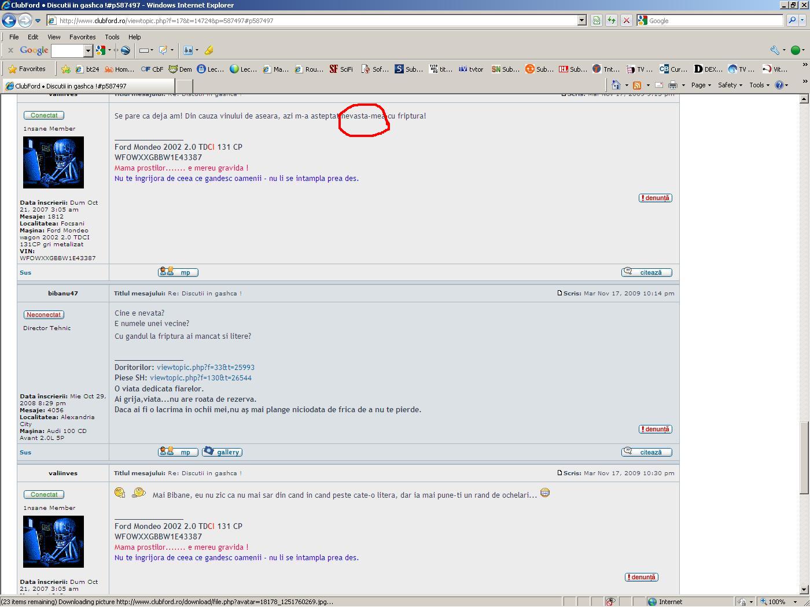Click the Refresh page icon
The height and width of the screenshot is (607, 810).
click(611, 20)
